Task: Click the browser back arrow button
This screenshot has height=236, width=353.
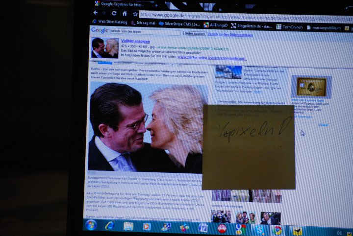Action: click(x=96, y=12)
